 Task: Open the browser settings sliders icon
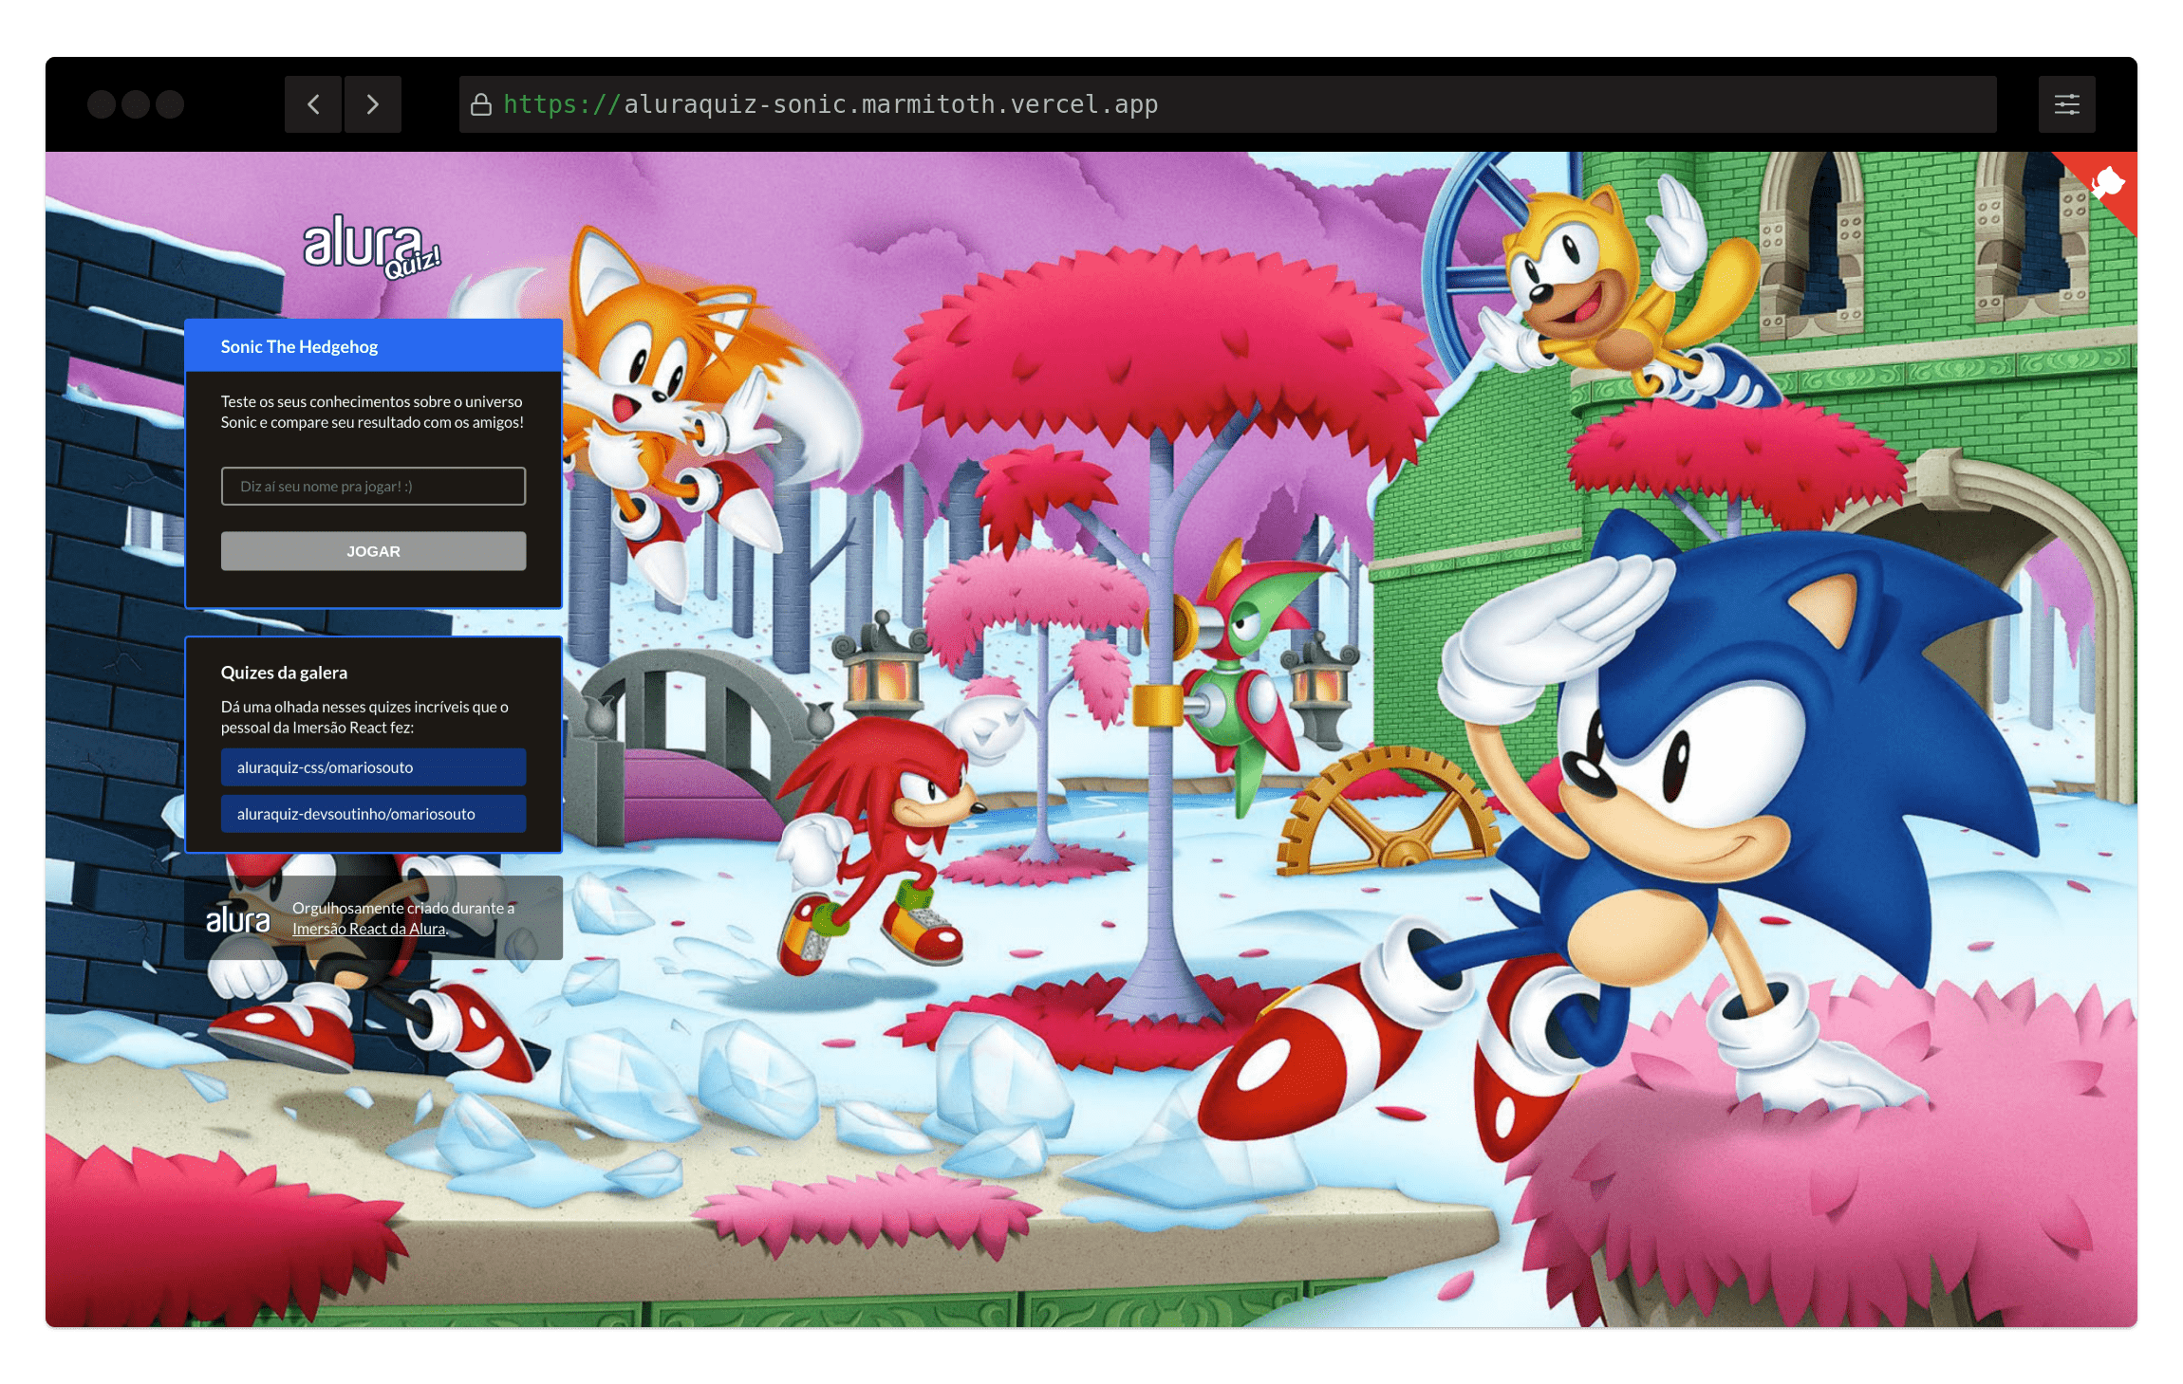[2067, 104]
